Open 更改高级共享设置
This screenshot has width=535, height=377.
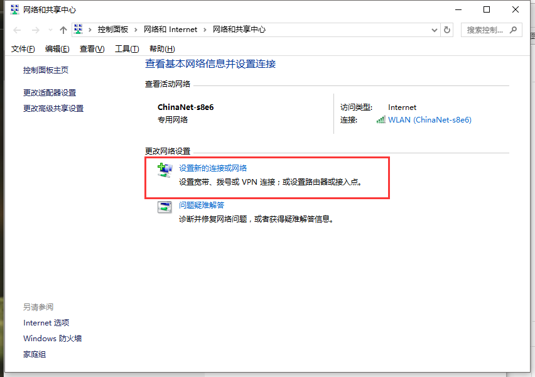pos(53,108)
